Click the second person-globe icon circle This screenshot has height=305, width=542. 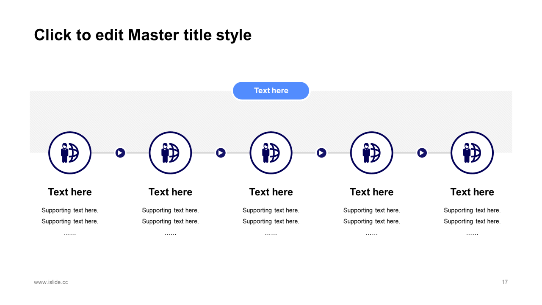coord(170,152)
